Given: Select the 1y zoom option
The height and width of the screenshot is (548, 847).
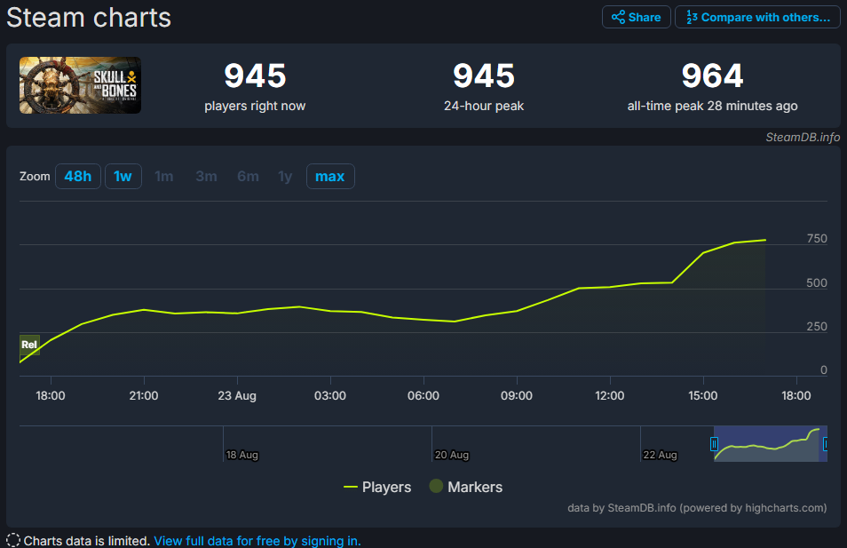Looking at the screenshot, I should click(x=285, y=176).
